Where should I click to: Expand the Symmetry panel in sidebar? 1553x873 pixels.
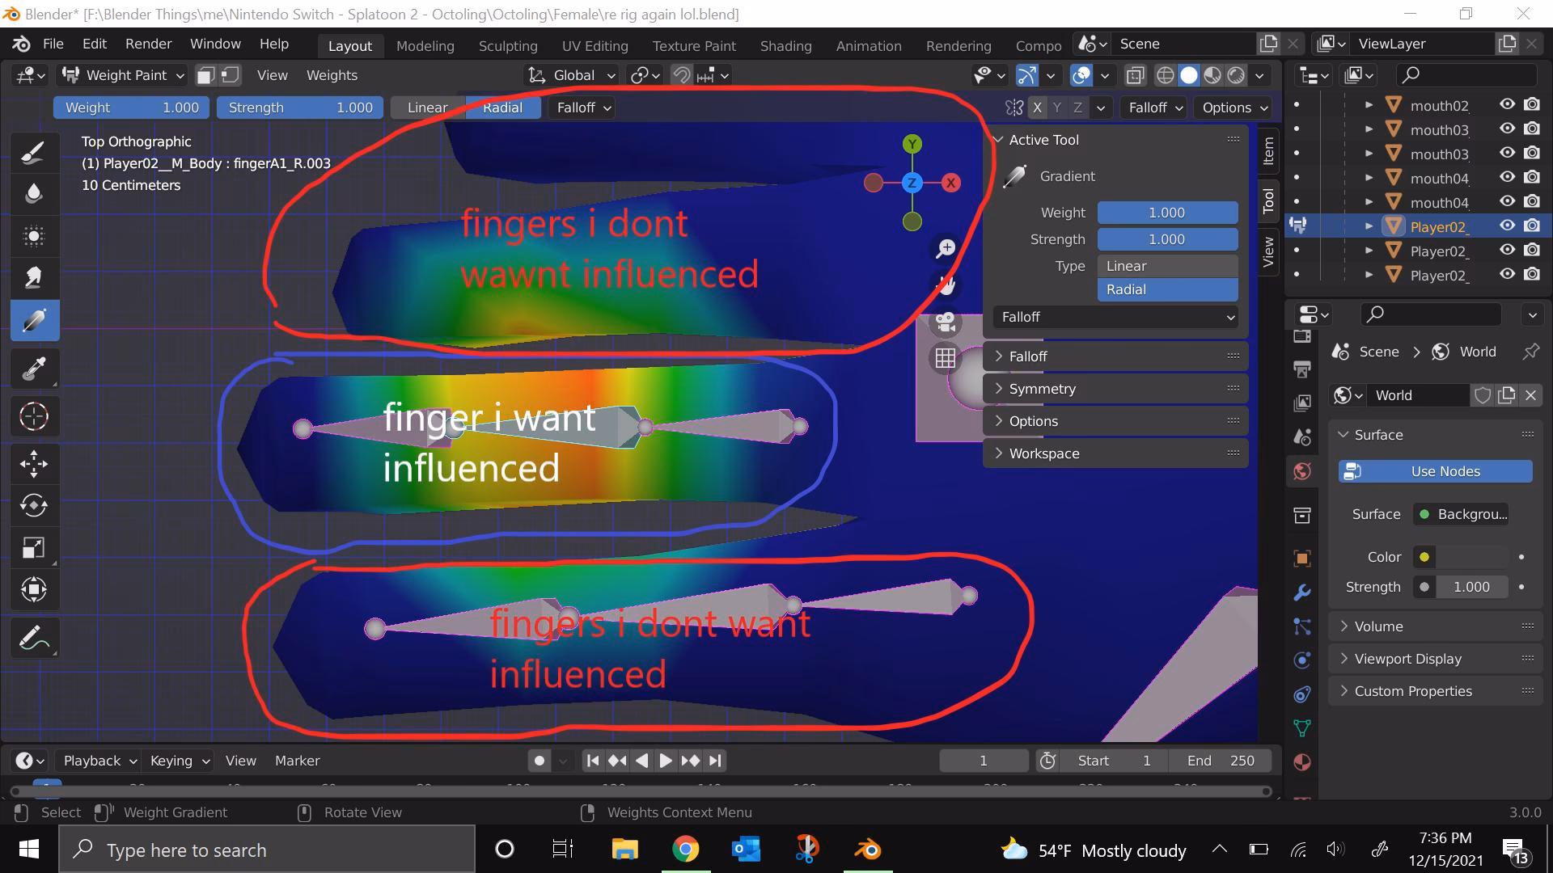click(x=1115, y=389)
